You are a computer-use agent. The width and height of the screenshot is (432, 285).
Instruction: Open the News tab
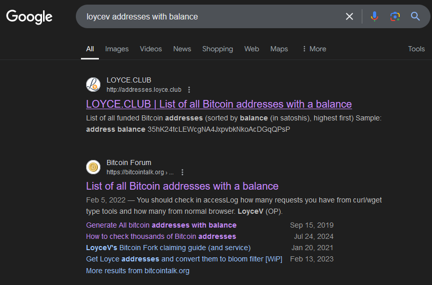tap(182, 49)
